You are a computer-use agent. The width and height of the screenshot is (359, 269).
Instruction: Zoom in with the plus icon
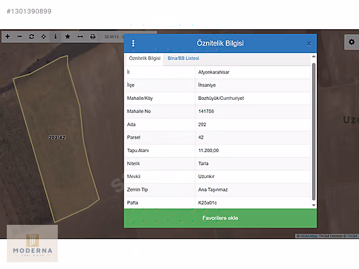pyautogui.click(x=7, y=37)
